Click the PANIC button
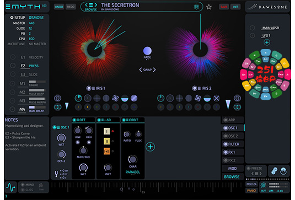295x200 pixels. 251,191
